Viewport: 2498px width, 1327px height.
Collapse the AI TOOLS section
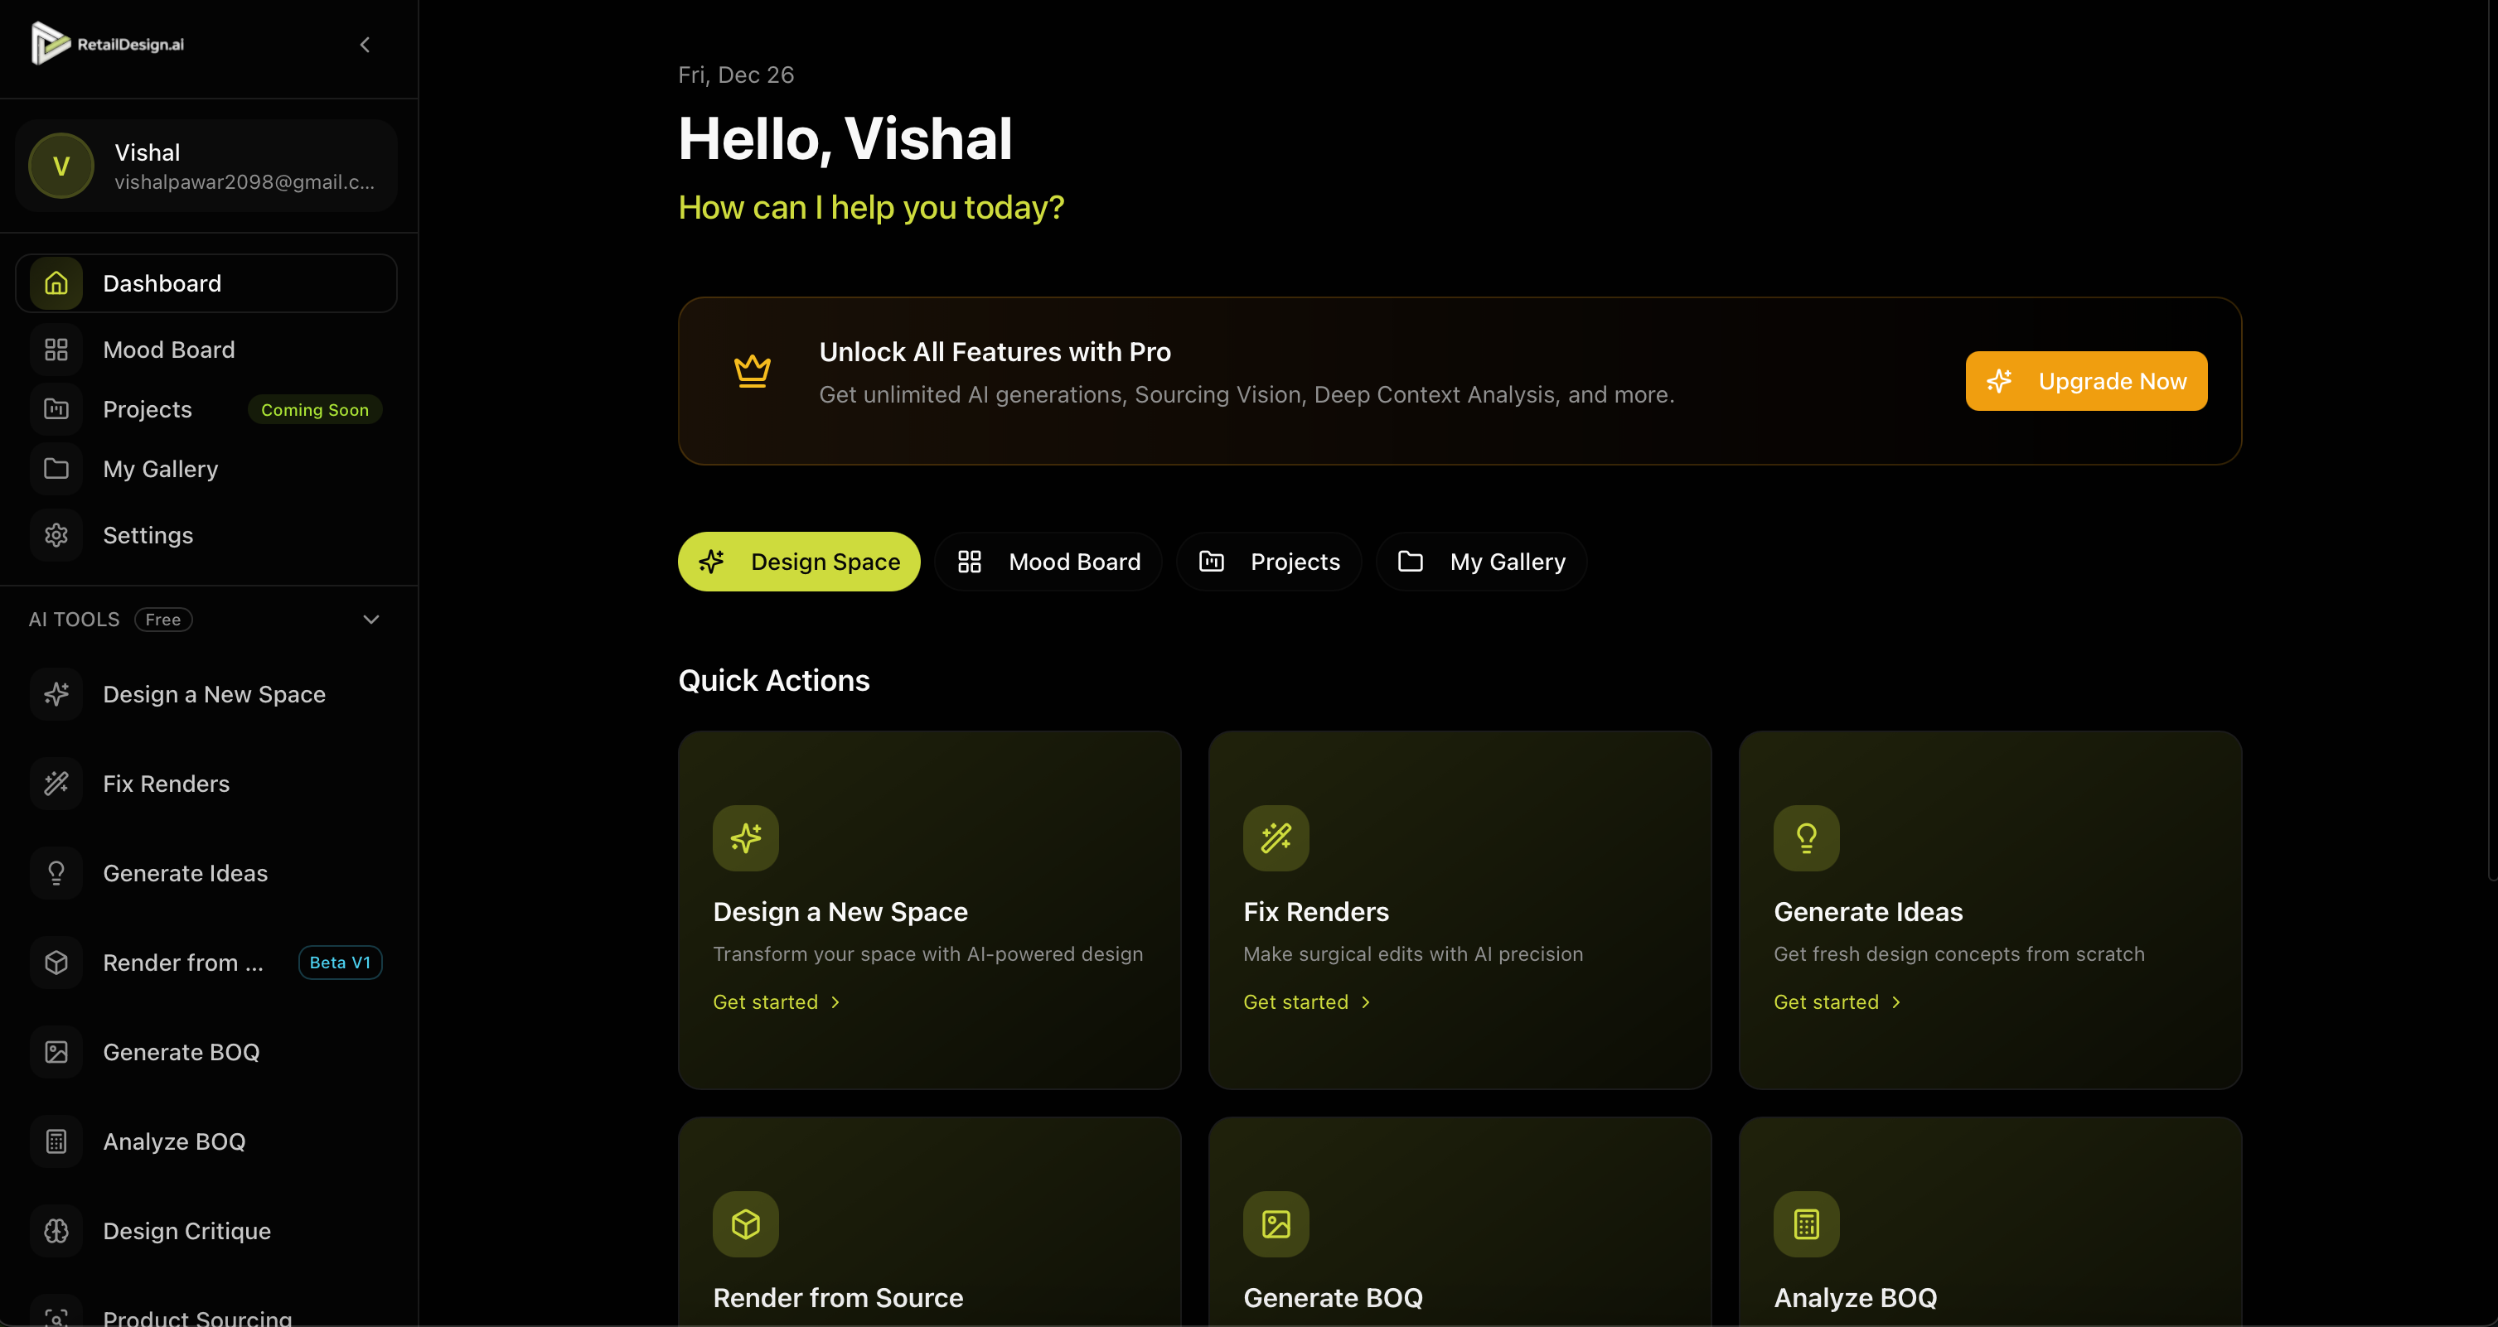pyautogui.click(x=370, y=619)
